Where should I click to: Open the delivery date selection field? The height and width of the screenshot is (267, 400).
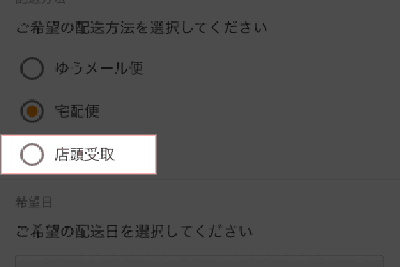pyautogui.click(x=199, y=261)
